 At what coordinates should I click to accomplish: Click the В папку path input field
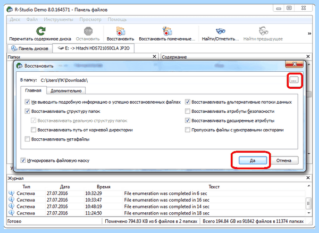pos(163,80)
